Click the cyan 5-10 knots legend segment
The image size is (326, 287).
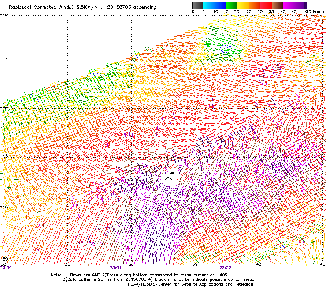pyautogui.click(x=209, y=5)
